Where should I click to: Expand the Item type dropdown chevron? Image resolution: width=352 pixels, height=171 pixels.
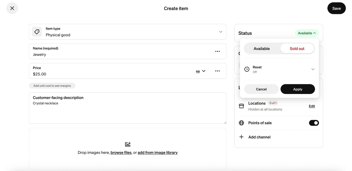(221, 32)
